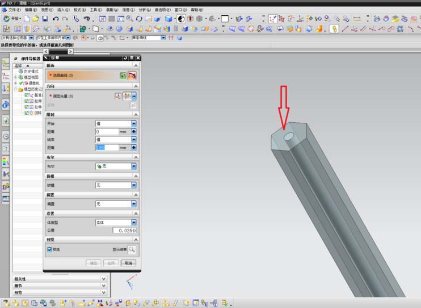Toggle the preview checkbox in extrude dialog
The width and height of the screenshot is (421, 308).
point(49,249)
